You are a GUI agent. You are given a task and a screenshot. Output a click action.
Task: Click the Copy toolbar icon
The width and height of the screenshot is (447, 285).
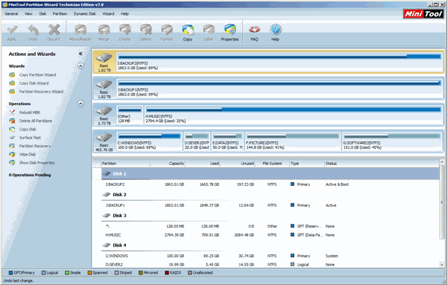tap(188, 33)
